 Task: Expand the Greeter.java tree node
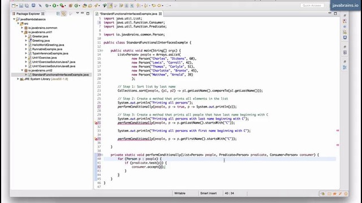coord(26,36)
